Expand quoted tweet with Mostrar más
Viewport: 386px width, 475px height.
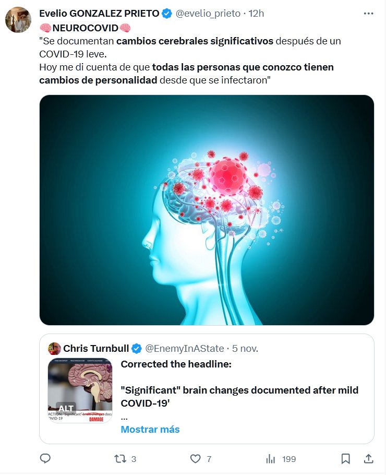150,429
